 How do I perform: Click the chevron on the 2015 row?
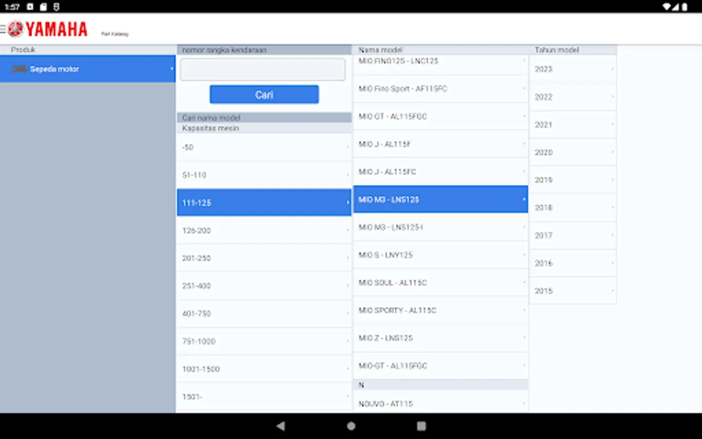[612, 291]
